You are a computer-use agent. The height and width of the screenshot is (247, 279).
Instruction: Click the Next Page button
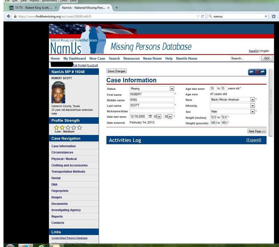256,131
